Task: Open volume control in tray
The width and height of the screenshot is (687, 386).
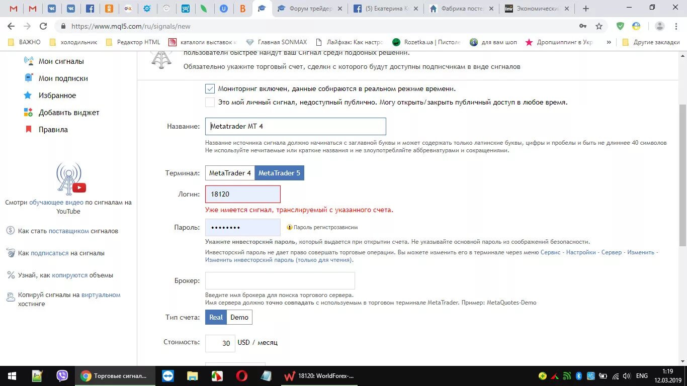Action: click(x=627, y=376)
